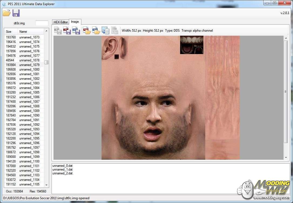This screenshot has height=203, width=293.
Task: Select the Image tab
Action: [75, 22]
